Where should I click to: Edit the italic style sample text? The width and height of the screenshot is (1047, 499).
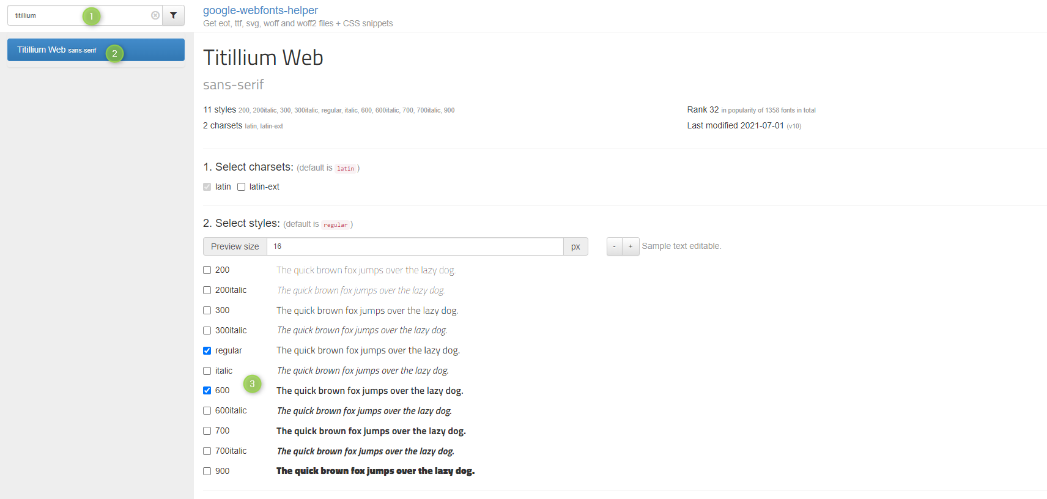pos(363,371)
